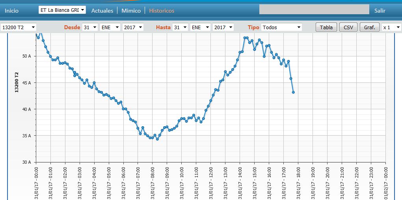The height and width of the screenshot is (200, 402).
Task: Click the 31/01/17 - 18:00 time label
Action: tap(298, 182)
